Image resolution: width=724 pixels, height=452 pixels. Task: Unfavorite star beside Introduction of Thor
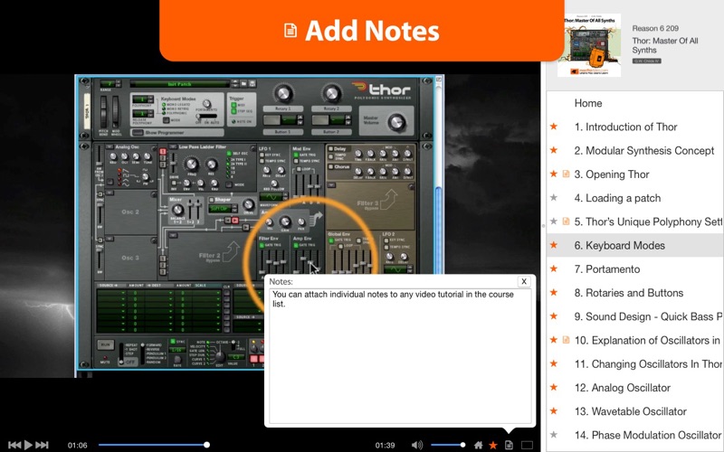554,127
